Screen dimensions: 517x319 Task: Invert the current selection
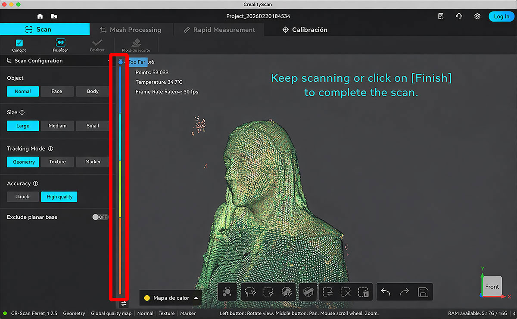coord(328,292)
